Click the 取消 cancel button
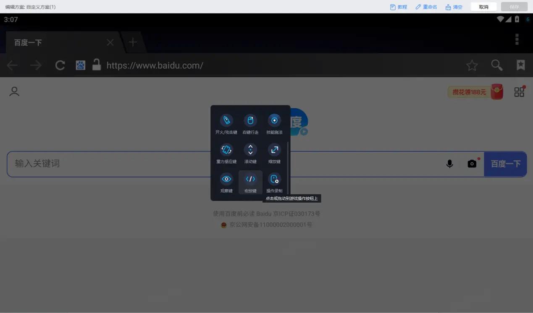Viewport: 533px width, 313px height. pyautogui.click(x=484, y=7)
